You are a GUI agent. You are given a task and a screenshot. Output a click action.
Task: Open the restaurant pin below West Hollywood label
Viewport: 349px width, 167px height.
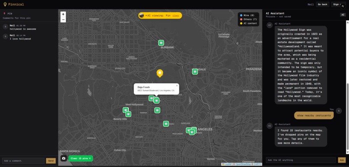point(126,110)
